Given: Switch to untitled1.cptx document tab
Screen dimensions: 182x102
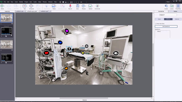Looking at the screenshot, I should tap(20, 11).
